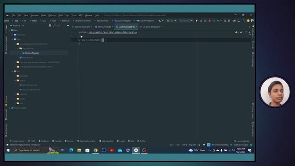Click the red Stop icon in toolbar
Image resolution: width=295 pixels, height=166 pixels.
[209, 21]
